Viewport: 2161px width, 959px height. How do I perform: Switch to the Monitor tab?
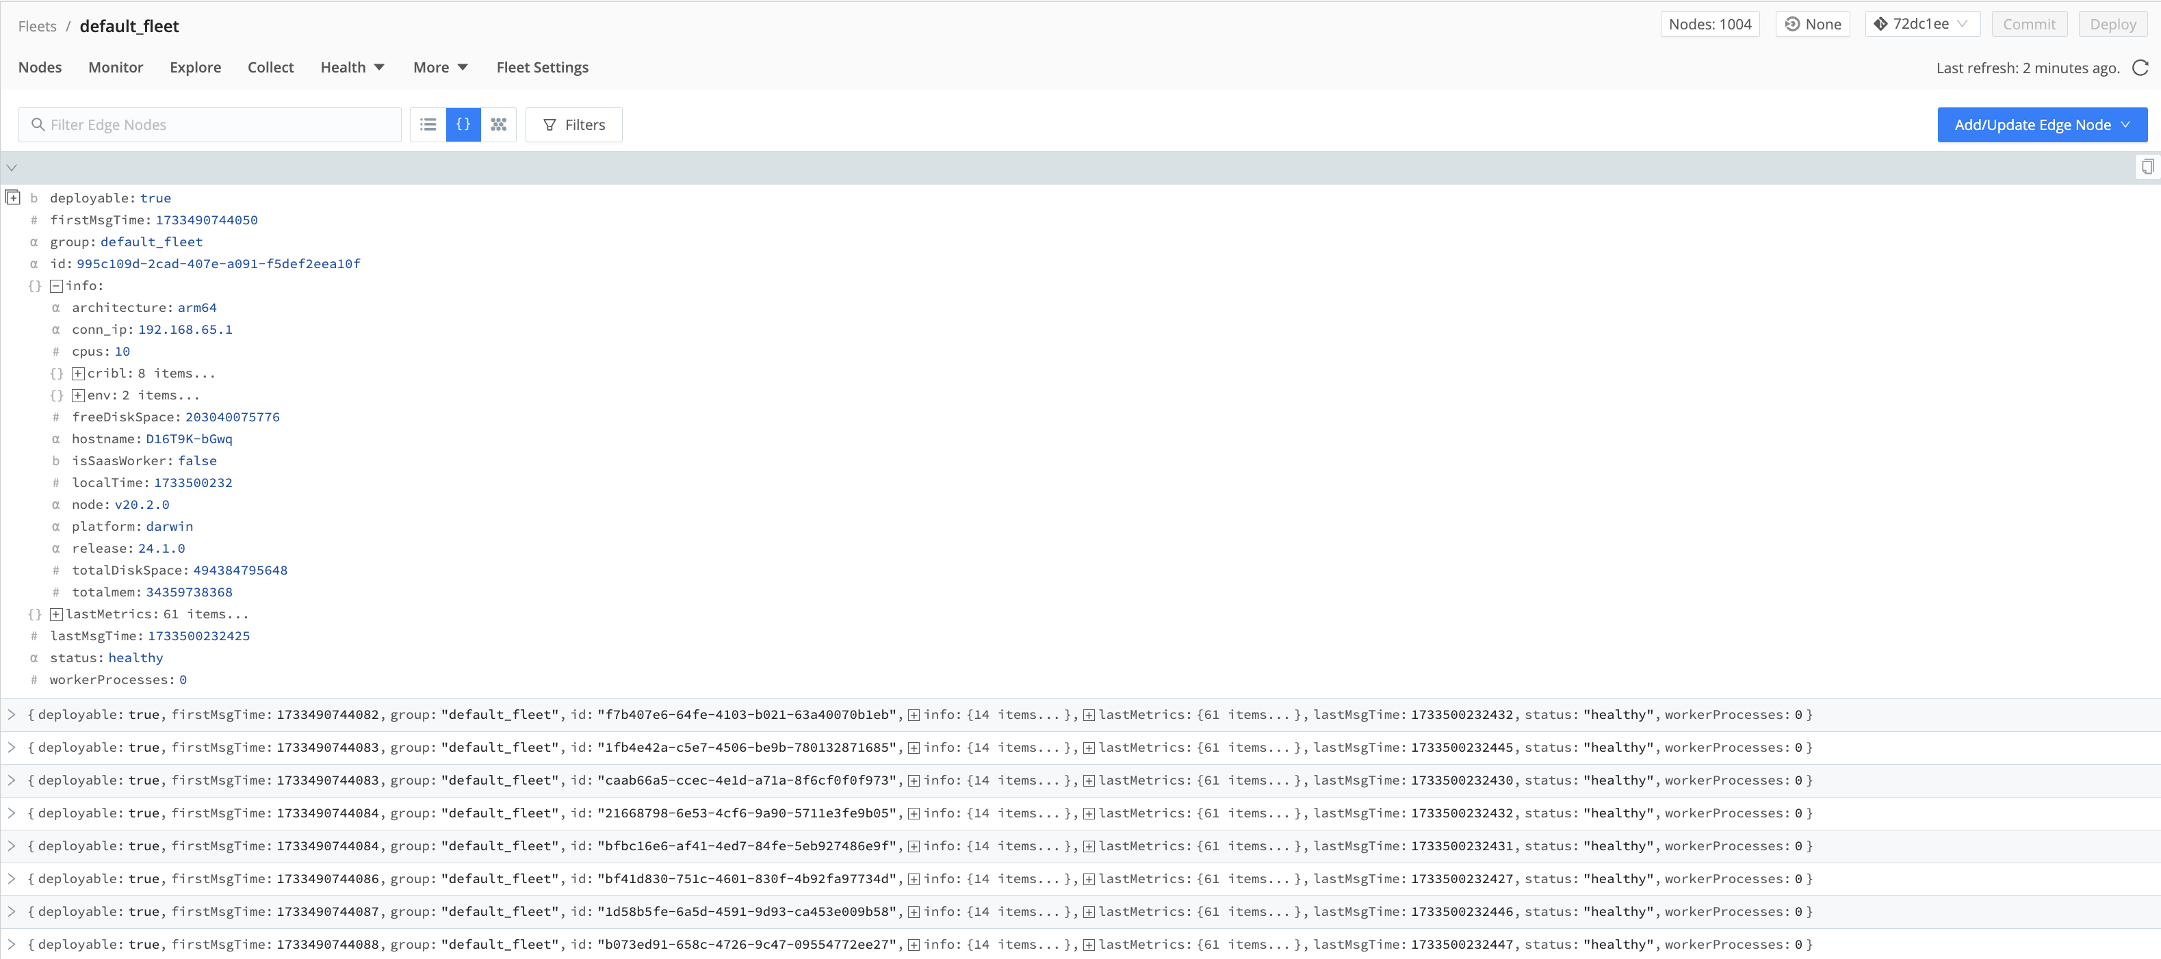[115, 67]
